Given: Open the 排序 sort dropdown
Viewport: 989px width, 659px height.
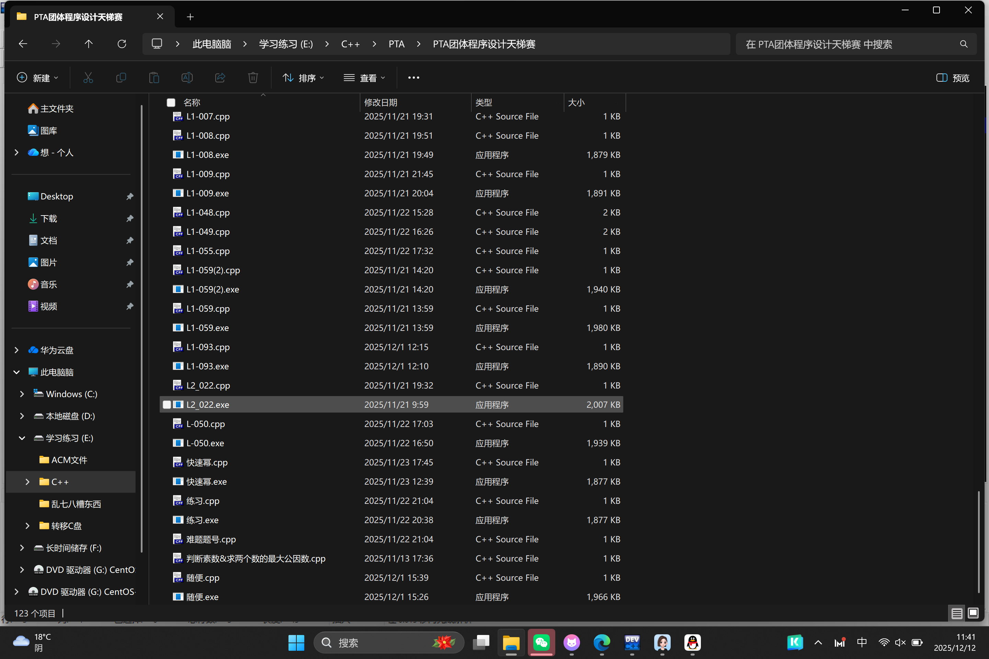Looking at the screenshot, I should (x=303, y=78).
